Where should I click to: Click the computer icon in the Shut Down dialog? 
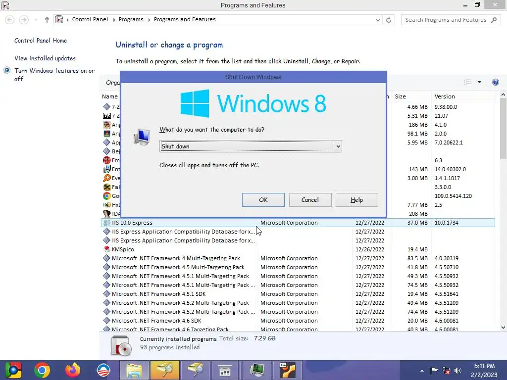tap(142, 137)
